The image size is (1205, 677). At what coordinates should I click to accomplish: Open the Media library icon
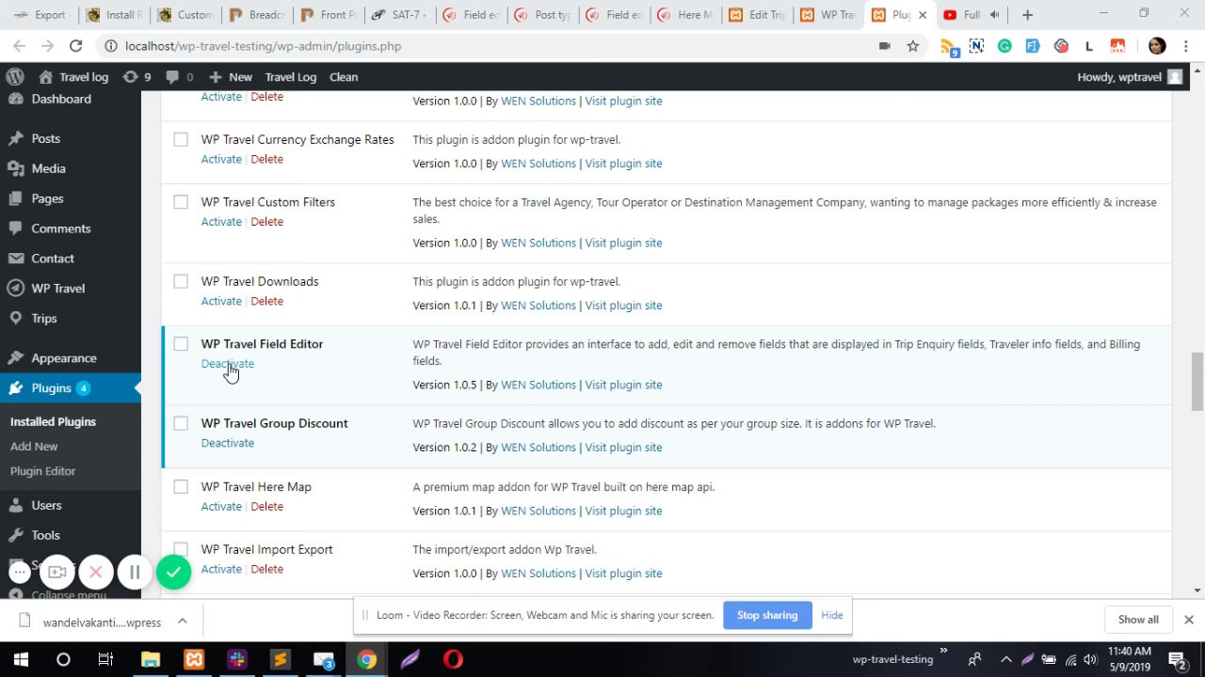pyautogui.click(x=15, y=168)
